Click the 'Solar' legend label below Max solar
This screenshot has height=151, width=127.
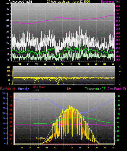36,90
